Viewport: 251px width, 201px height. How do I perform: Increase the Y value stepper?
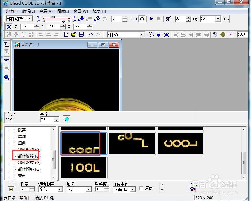[x=63, y=25]
